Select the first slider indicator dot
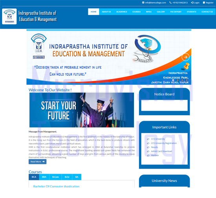This screenshot has height=198, width=216. [173, 80]
